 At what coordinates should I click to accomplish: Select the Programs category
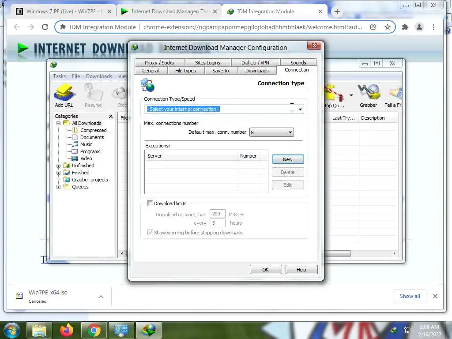click(x=90, y=152)
